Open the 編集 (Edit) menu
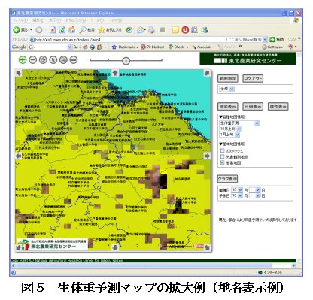 (x=38, y=20)
